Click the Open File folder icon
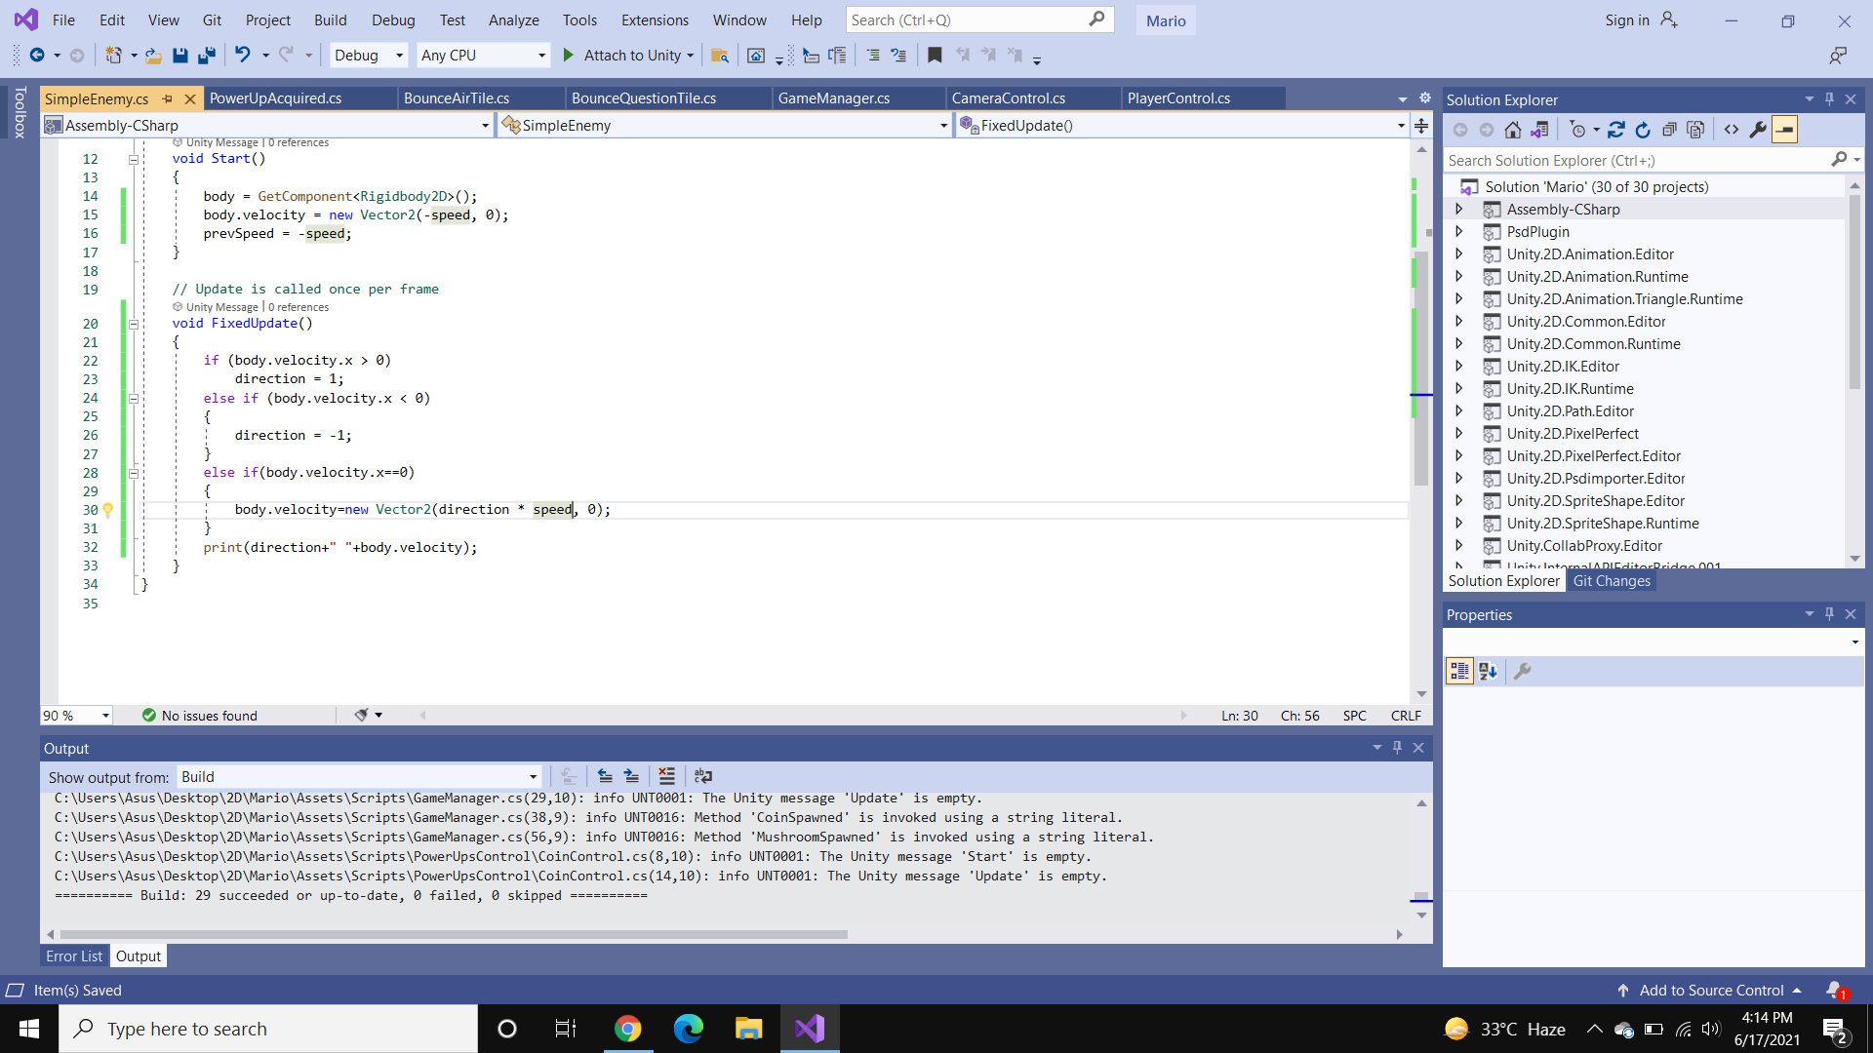 tap(153, 56)
